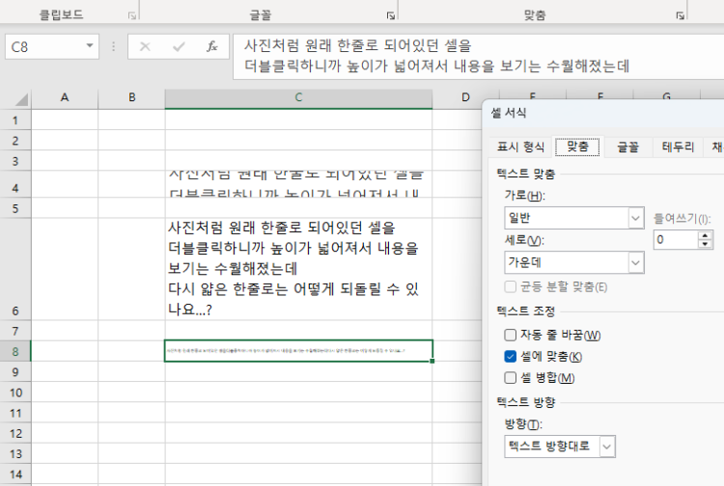Screen dimensions: 724x486
Task: Select column A header
Action: pyautogui.click(x=65, y=97)
